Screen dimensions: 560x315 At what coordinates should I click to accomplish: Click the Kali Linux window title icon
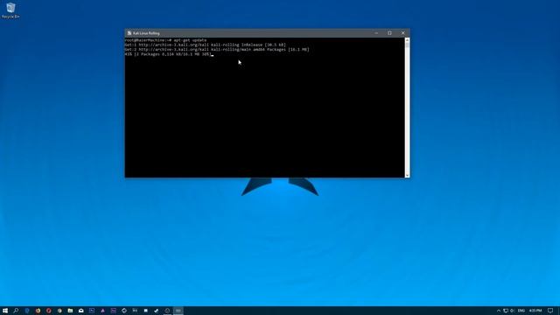pyautogui.click(x=129, y=33)
